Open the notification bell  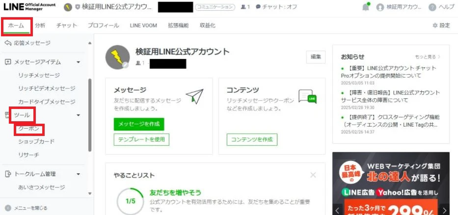coord(366,7)
